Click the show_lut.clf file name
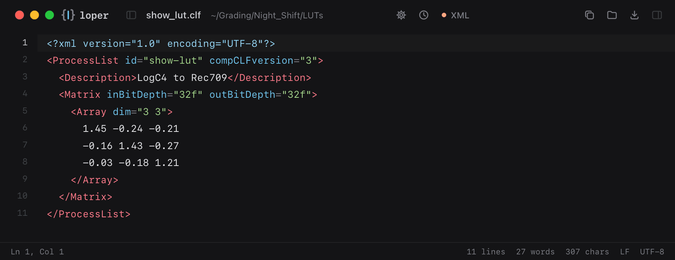 tap(173, 15)
